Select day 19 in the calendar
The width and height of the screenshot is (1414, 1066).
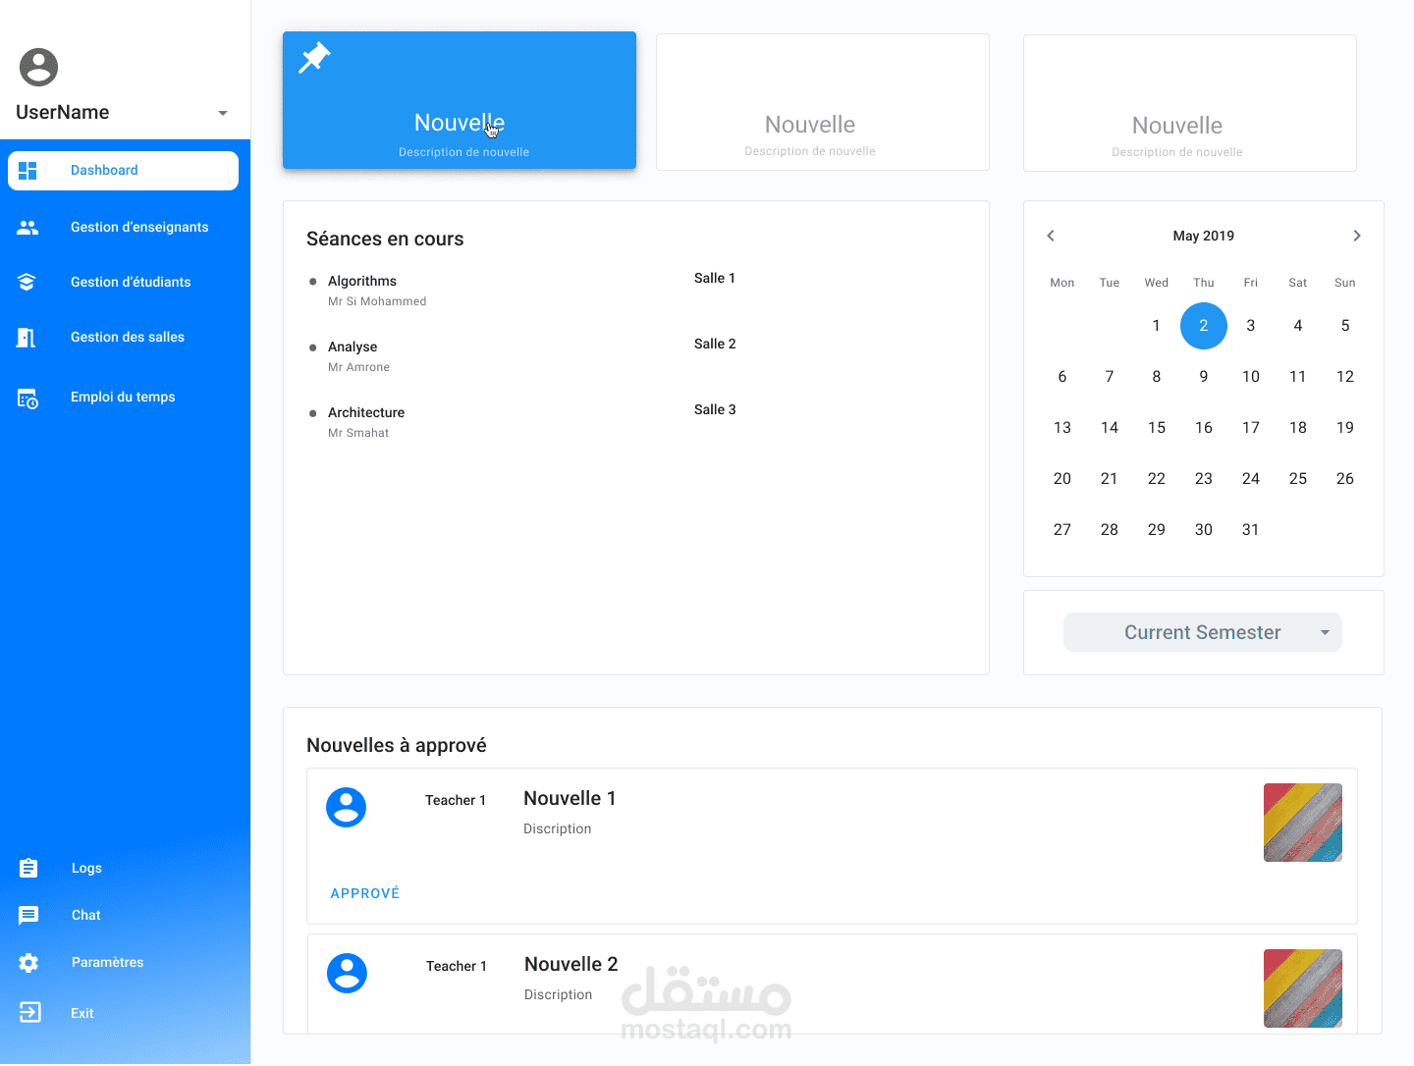1345,428
